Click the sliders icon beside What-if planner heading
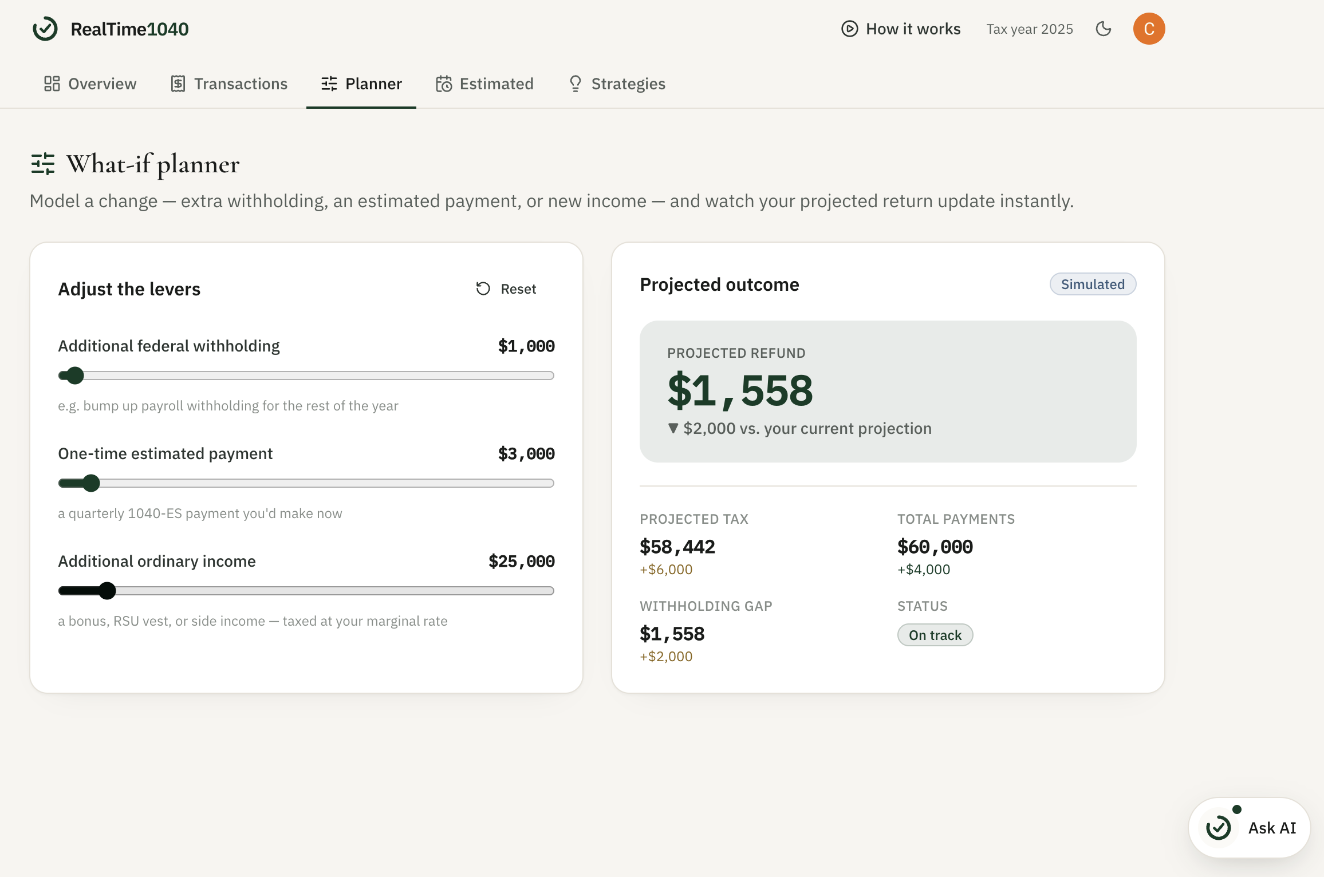This screenshot has height=877, width=1324. [43, 164]
